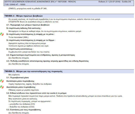
Task: Click the revision icon beside Κατάλληλα μέσα πυρόσβεσης
Action: [x=2, y=81]
